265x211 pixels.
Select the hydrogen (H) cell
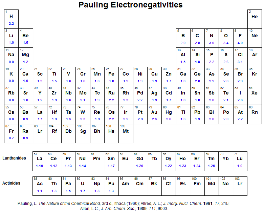pyautogui.click(x=11, y=19)
